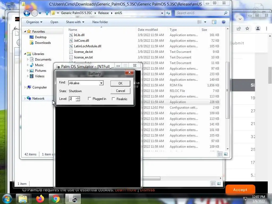Change the view with the view icon

(x=199, y=22)
